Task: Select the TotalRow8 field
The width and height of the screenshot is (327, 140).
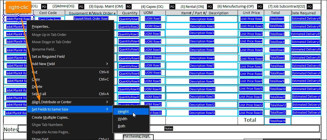Action: click(277, 73)
